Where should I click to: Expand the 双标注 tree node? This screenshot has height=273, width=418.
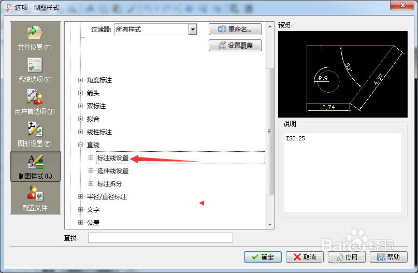pos(80,106)
